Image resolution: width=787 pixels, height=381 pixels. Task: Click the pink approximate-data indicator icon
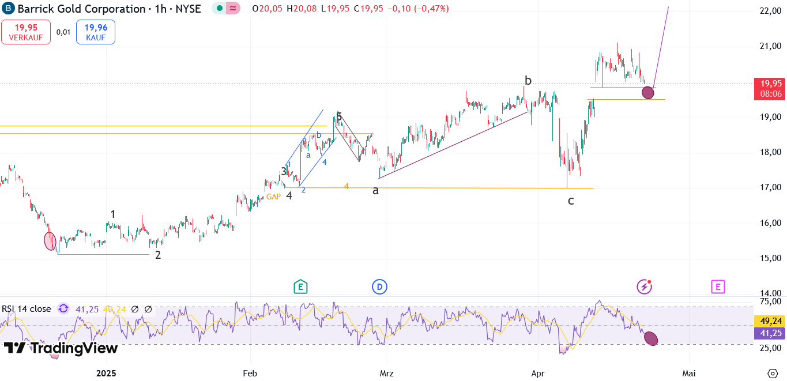232,9
